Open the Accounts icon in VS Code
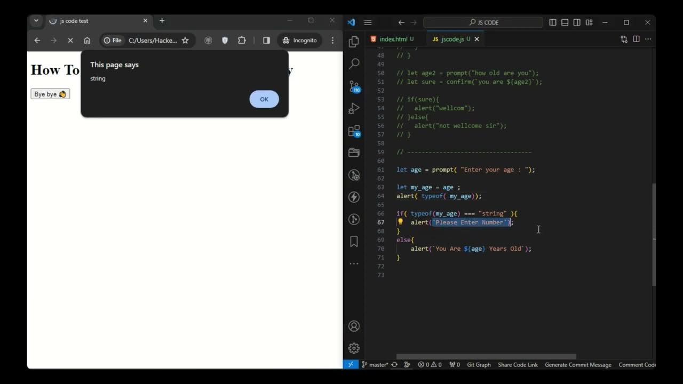 tap(354, 326)
